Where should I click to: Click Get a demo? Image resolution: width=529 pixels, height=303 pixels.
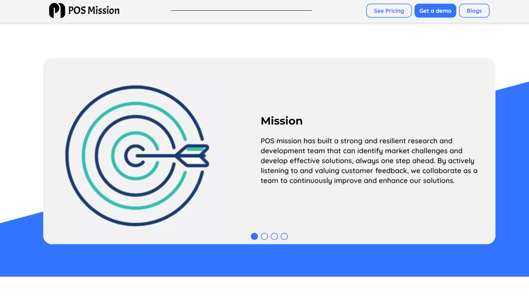tap(435, 11)
